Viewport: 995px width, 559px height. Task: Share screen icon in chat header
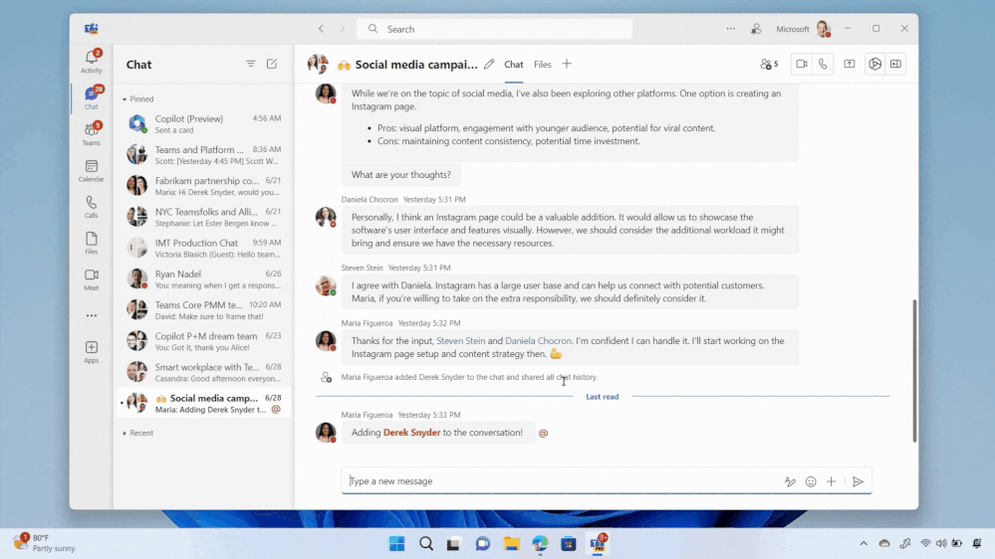click(849, 64)
